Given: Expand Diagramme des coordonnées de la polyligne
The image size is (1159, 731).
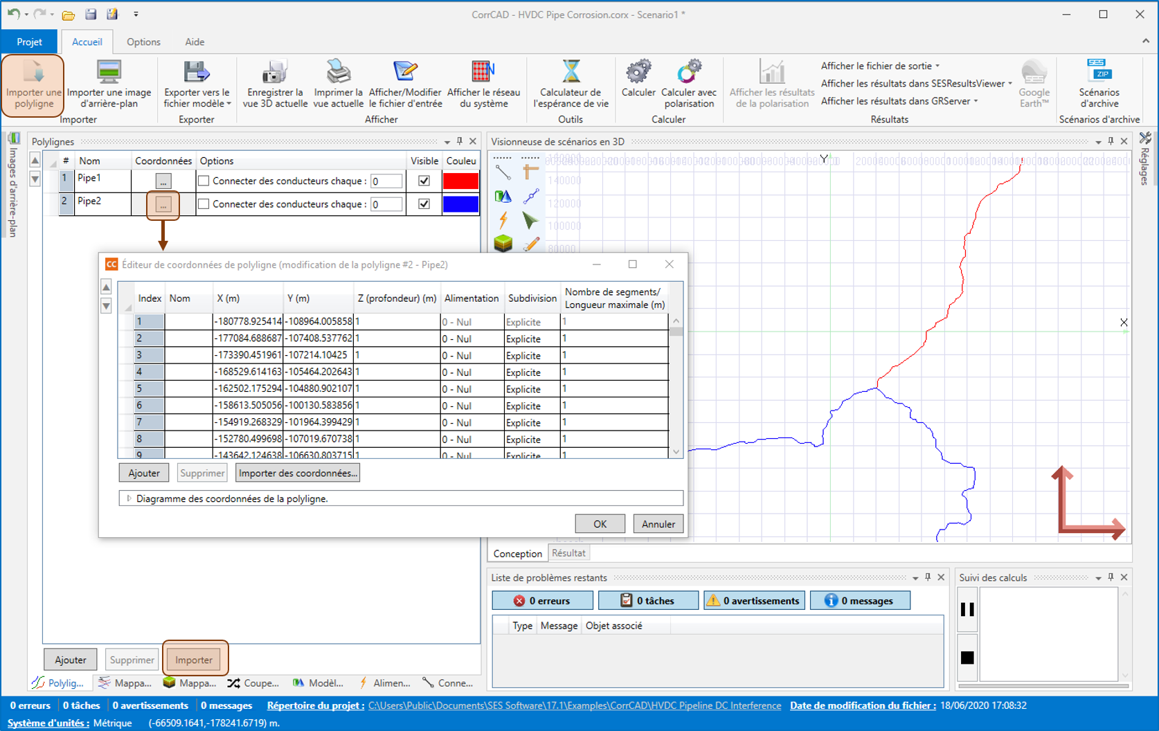Looking at the screenshot, I should click(129, 498).
